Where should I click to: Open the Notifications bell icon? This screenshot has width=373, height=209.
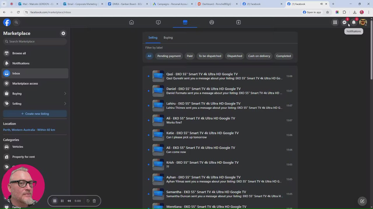tap(354, 22)
